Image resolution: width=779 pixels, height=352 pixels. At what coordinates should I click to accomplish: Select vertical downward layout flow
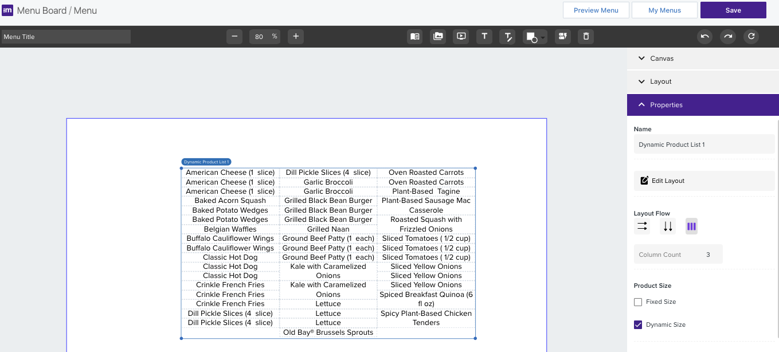tap(668, 226)
